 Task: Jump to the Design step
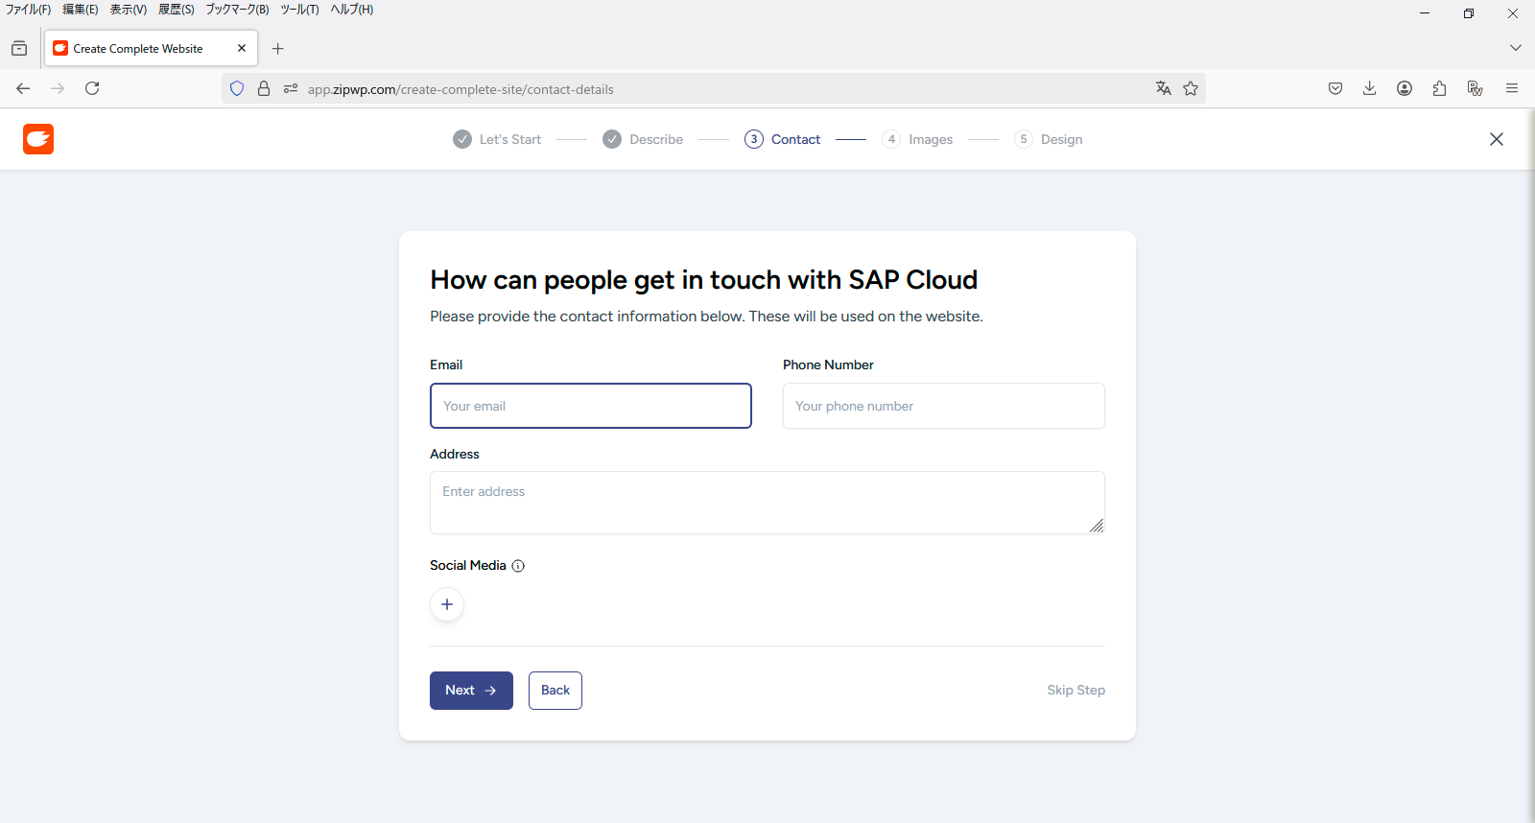pyautogui.click(x=1049, y=139)
